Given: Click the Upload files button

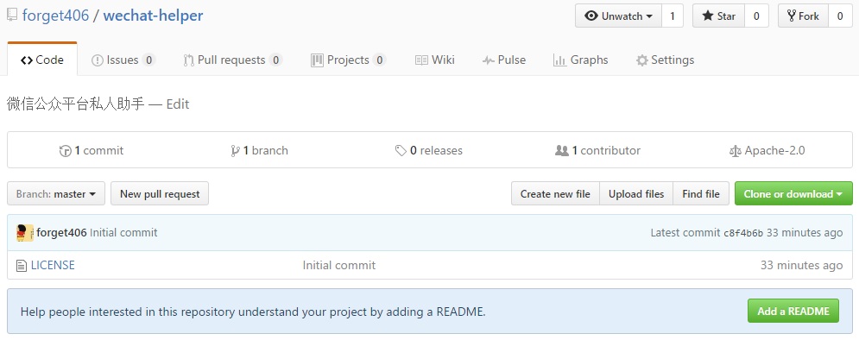Looking at the screenshot, I should click(x=636, y=194).
